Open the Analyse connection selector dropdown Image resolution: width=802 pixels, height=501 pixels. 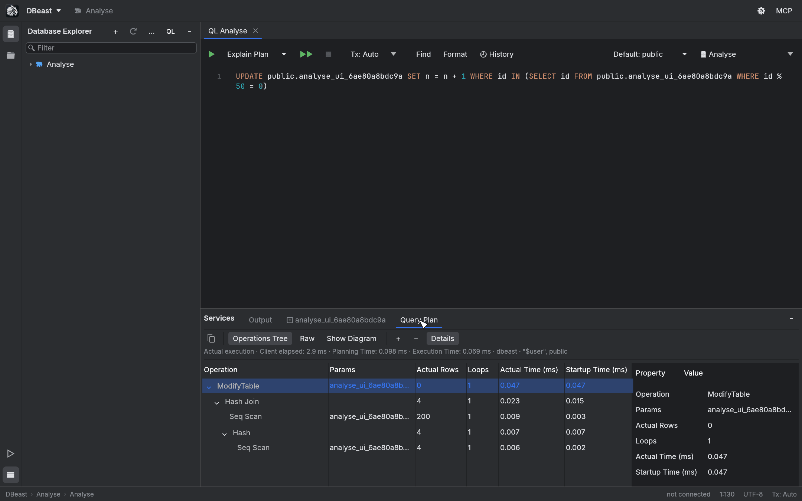point(747,54)
